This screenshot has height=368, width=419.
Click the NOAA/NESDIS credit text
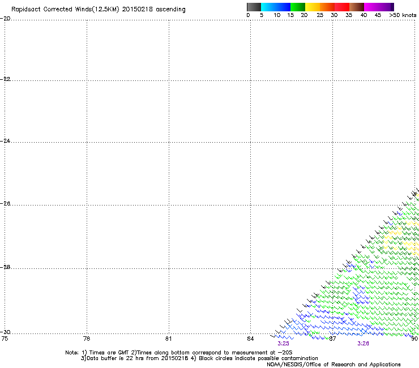334,365
